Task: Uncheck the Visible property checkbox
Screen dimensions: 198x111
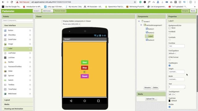Action: click(x=170, y=107)
